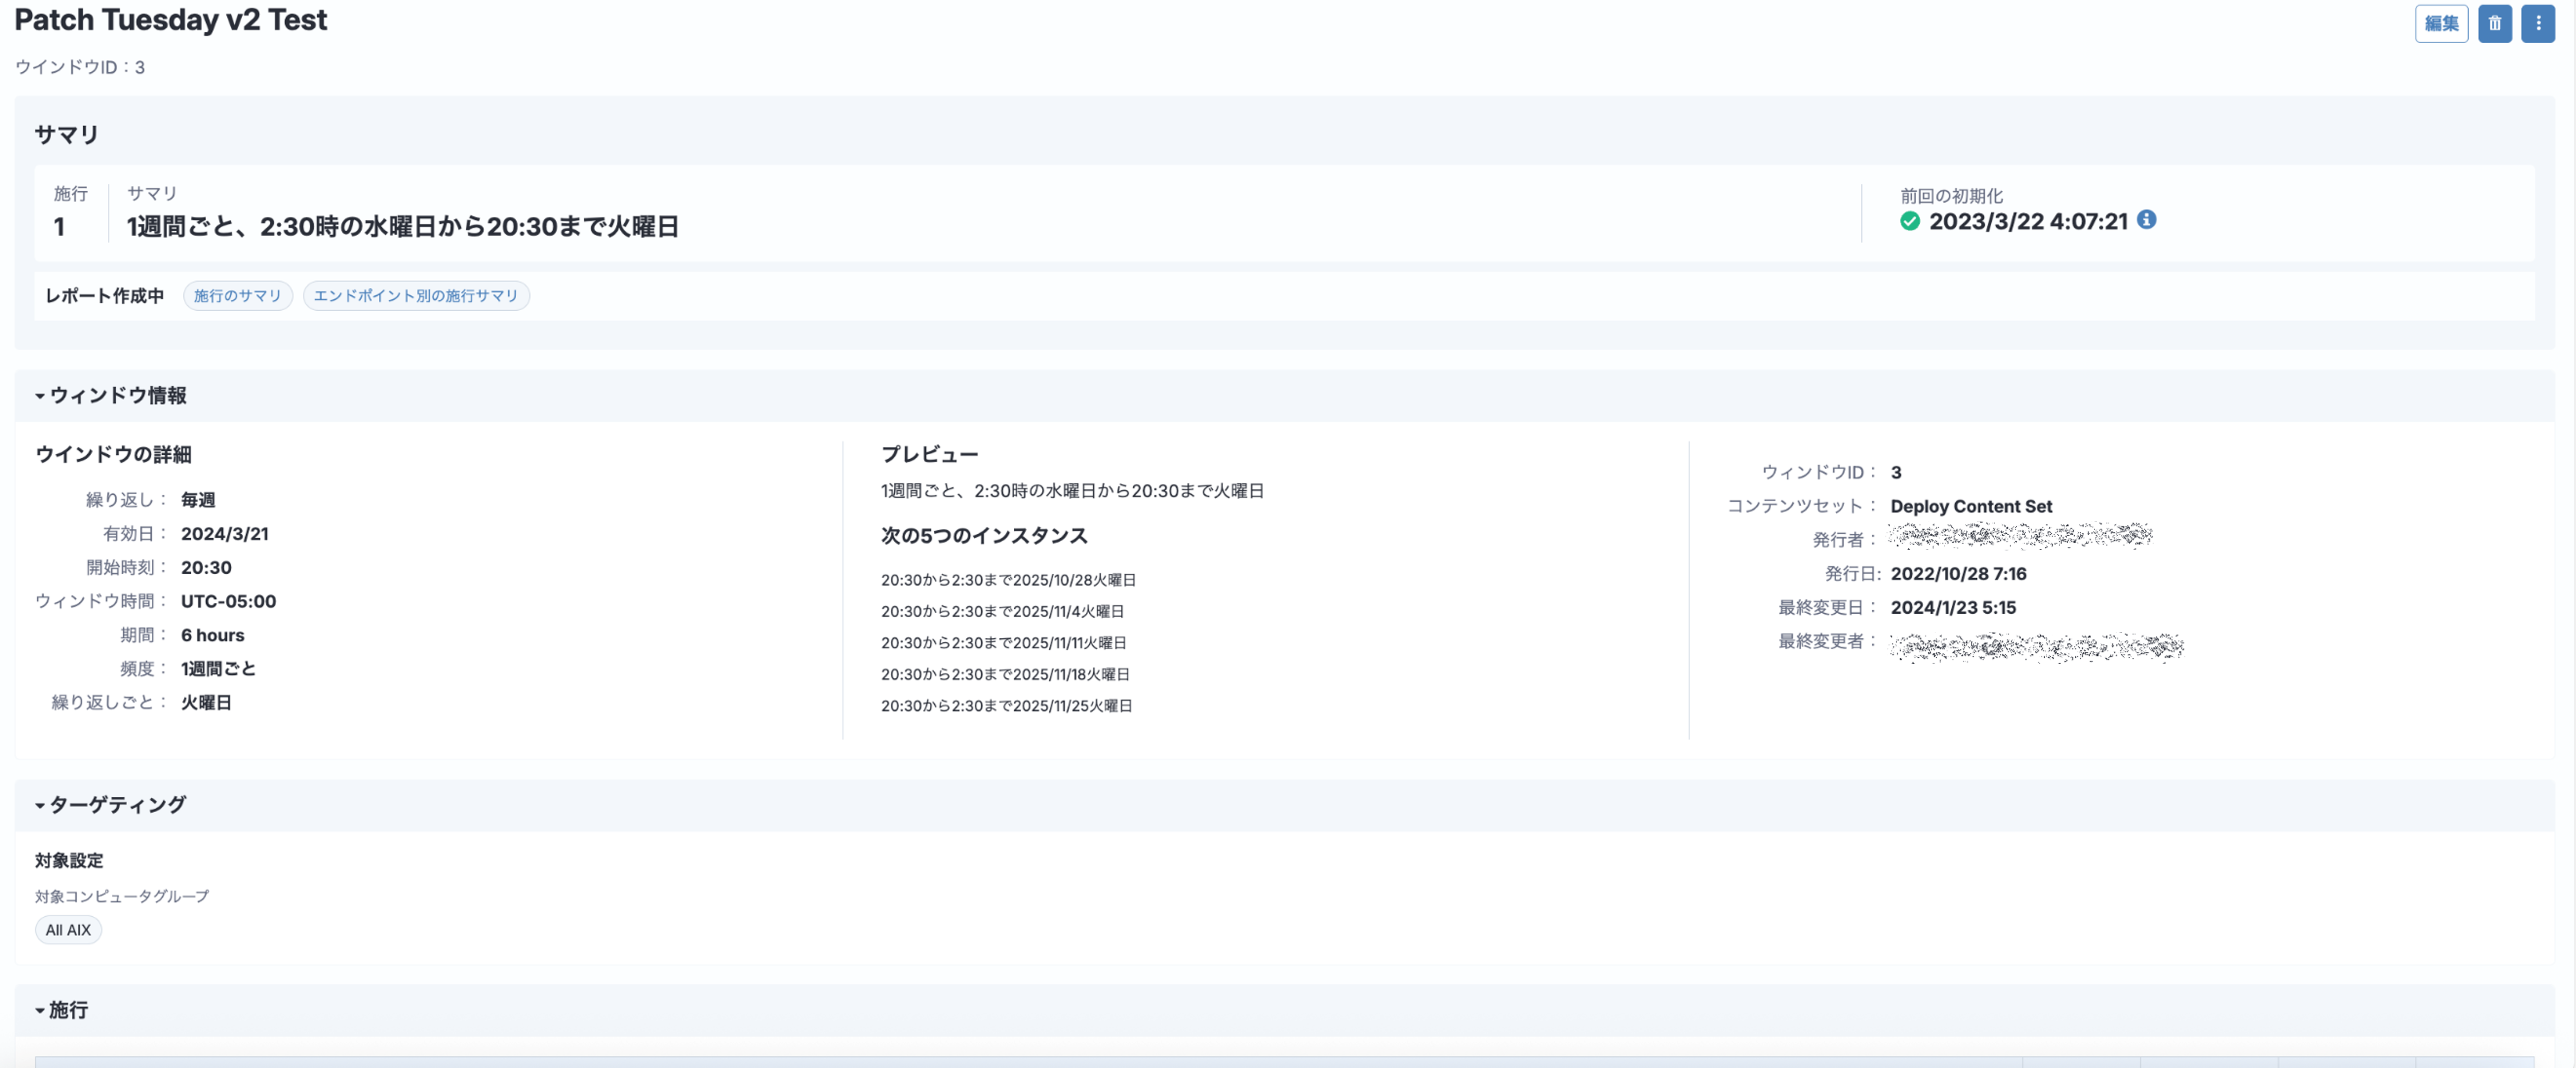Viewport: 2576px width, 1068px height.
Task: Collapse the 施行 section at bottom
Action: (68, 1010)
